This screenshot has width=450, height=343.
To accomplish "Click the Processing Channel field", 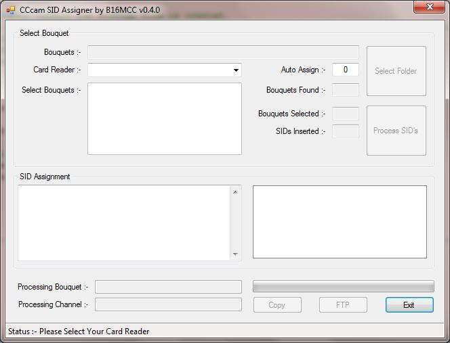I will click(168, 304).
